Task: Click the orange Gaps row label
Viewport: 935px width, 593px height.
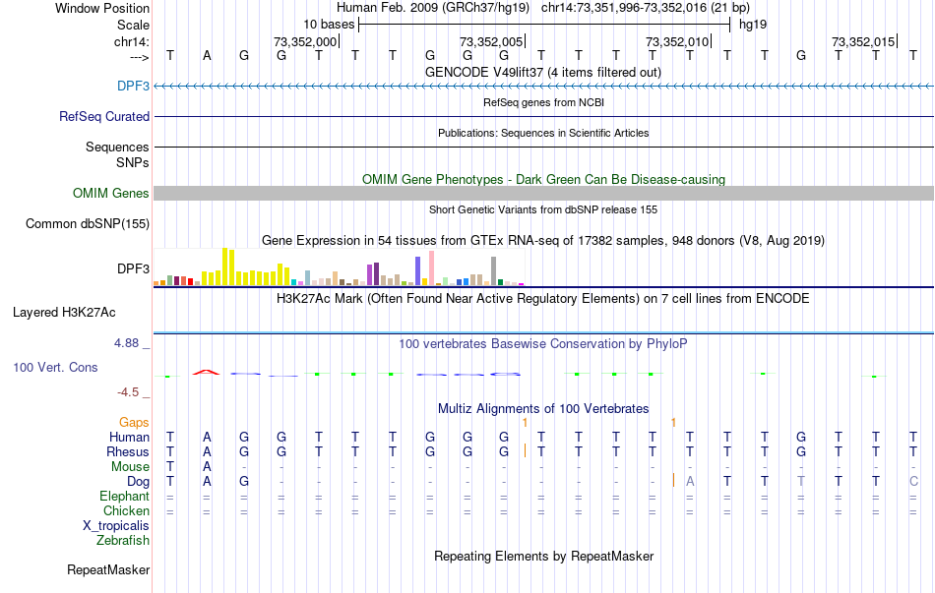Action: pyautogui.click(x=134, y=423)
